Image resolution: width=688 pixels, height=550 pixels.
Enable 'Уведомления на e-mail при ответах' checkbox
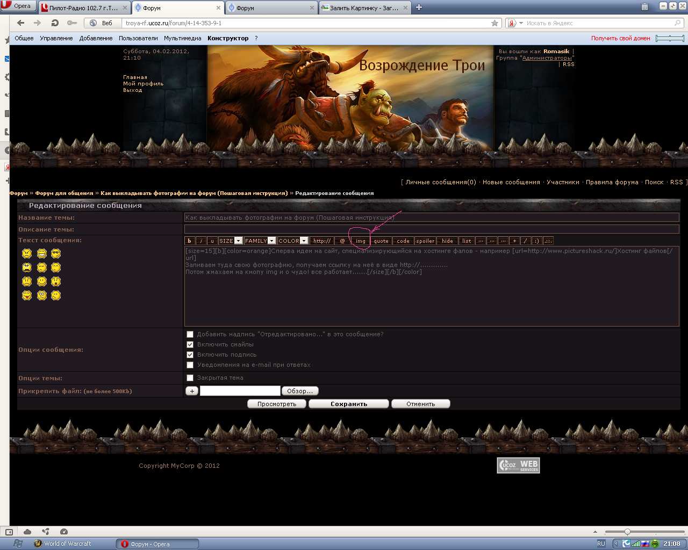point(190,365)
